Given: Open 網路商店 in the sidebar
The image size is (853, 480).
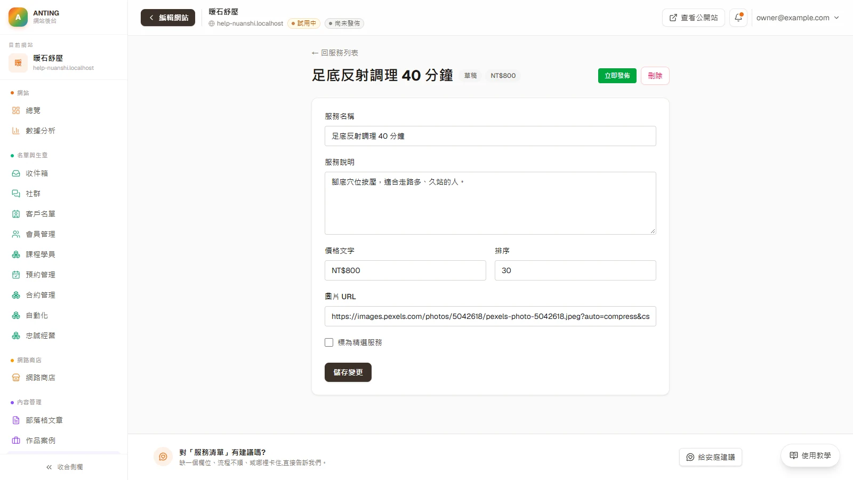Looking at the screenshot, I should (64, 378).
